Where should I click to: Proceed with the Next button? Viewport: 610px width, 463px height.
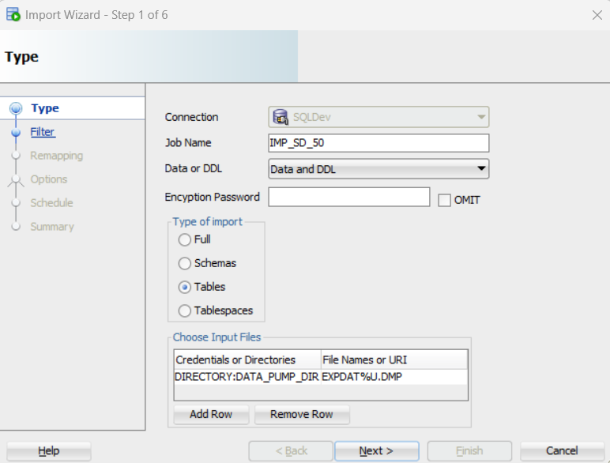click(x=377, y=451)
